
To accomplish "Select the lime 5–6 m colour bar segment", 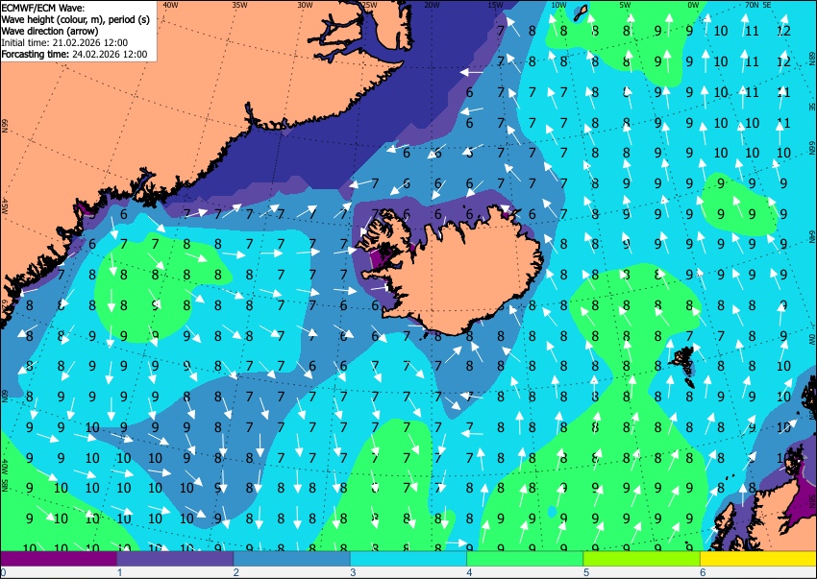I will point(642,559).
